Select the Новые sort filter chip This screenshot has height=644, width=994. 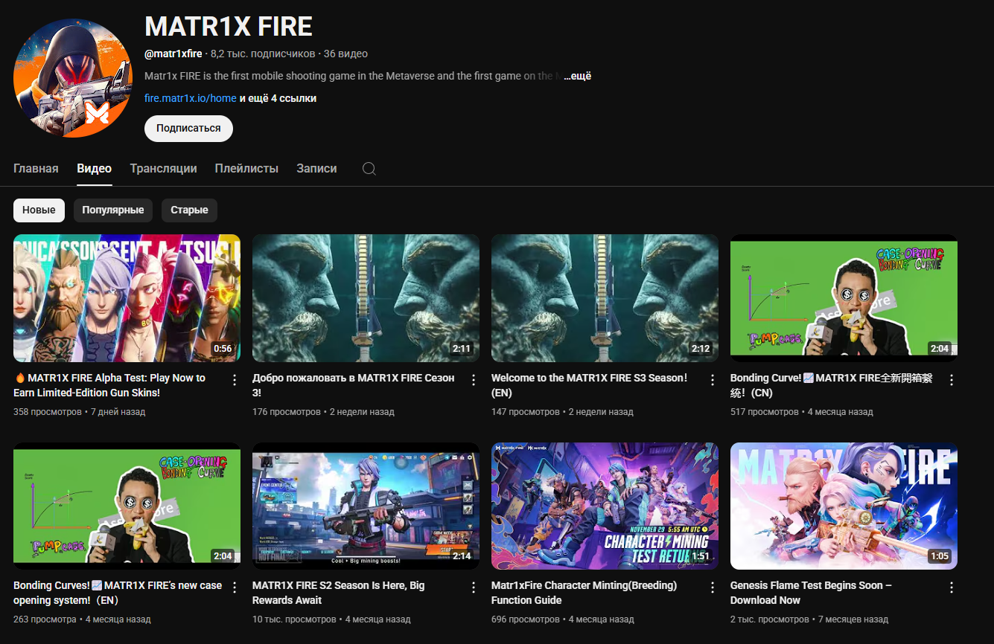tap(39, 210)
